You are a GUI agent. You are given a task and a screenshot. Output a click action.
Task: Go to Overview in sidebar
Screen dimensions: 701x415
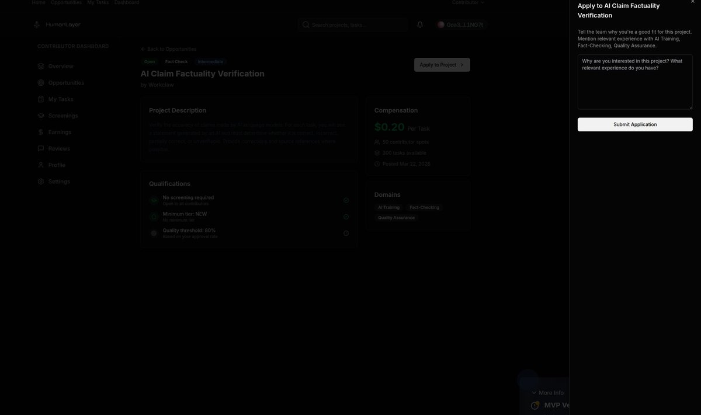pos(61,67)
